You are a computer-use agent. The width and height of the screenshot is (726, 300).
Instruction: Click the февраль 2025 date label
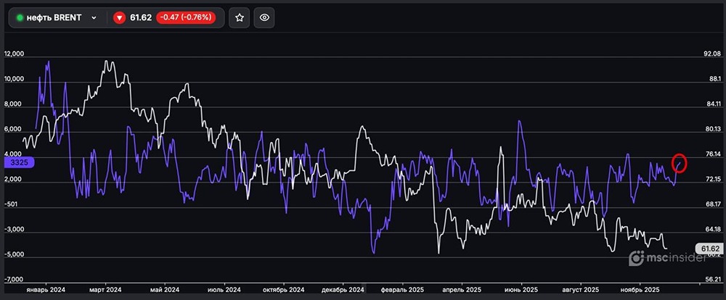[401, 288]
